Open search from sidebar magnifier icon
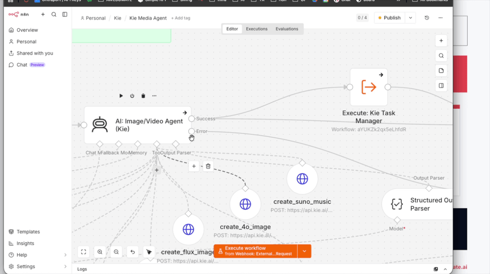490x274 pixels. pyautogui.click(x=54, y=14)
